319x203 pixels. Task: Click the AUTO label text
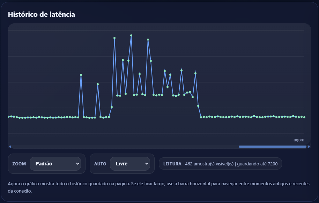(x=100, y=164)
